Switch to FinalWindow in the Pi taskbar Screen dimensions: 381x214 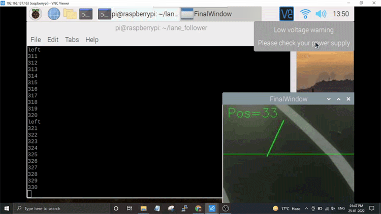coord(206,14)
